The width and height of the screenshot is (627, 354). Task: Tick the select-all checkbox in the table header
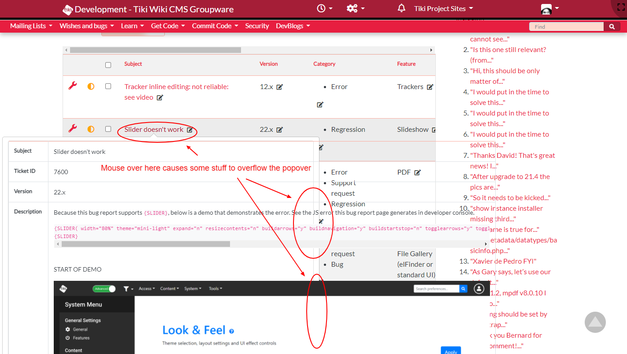tap(108, 65)
